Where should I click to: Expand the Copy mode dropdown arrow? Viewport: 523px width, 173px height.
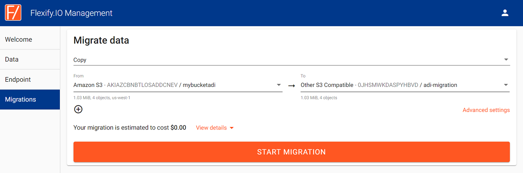(x=506, y=60)
